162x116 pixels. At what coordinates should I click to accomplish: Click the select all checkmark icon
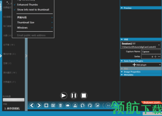coord(53,106)
